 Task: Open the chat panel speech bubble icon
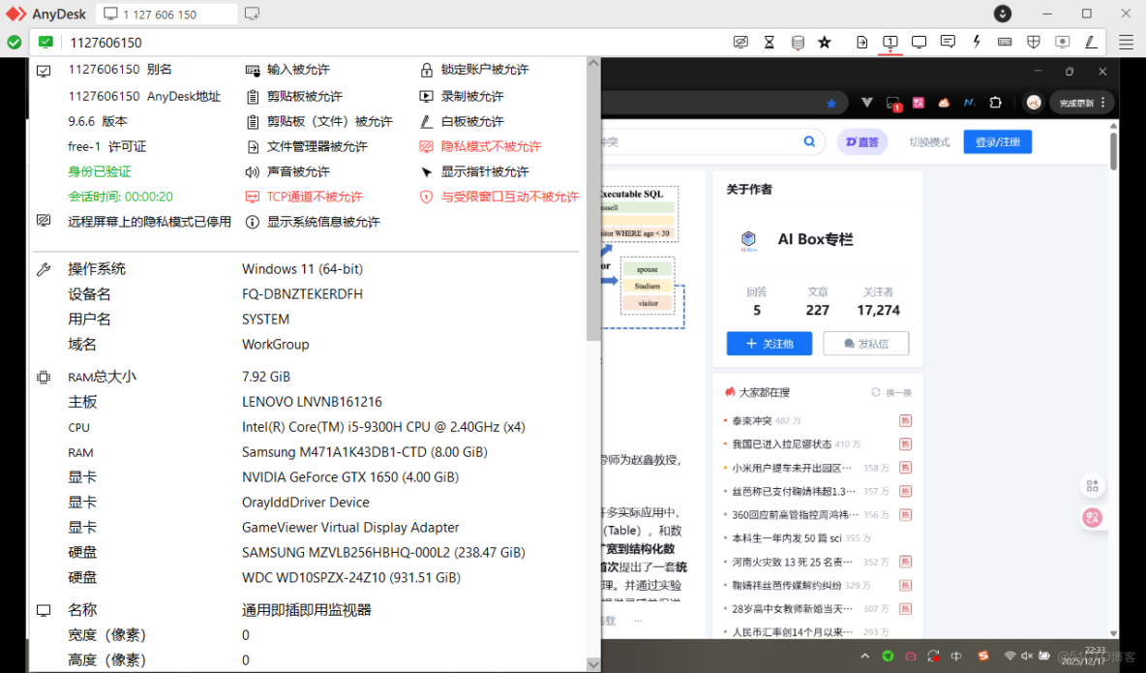point(948,42)
